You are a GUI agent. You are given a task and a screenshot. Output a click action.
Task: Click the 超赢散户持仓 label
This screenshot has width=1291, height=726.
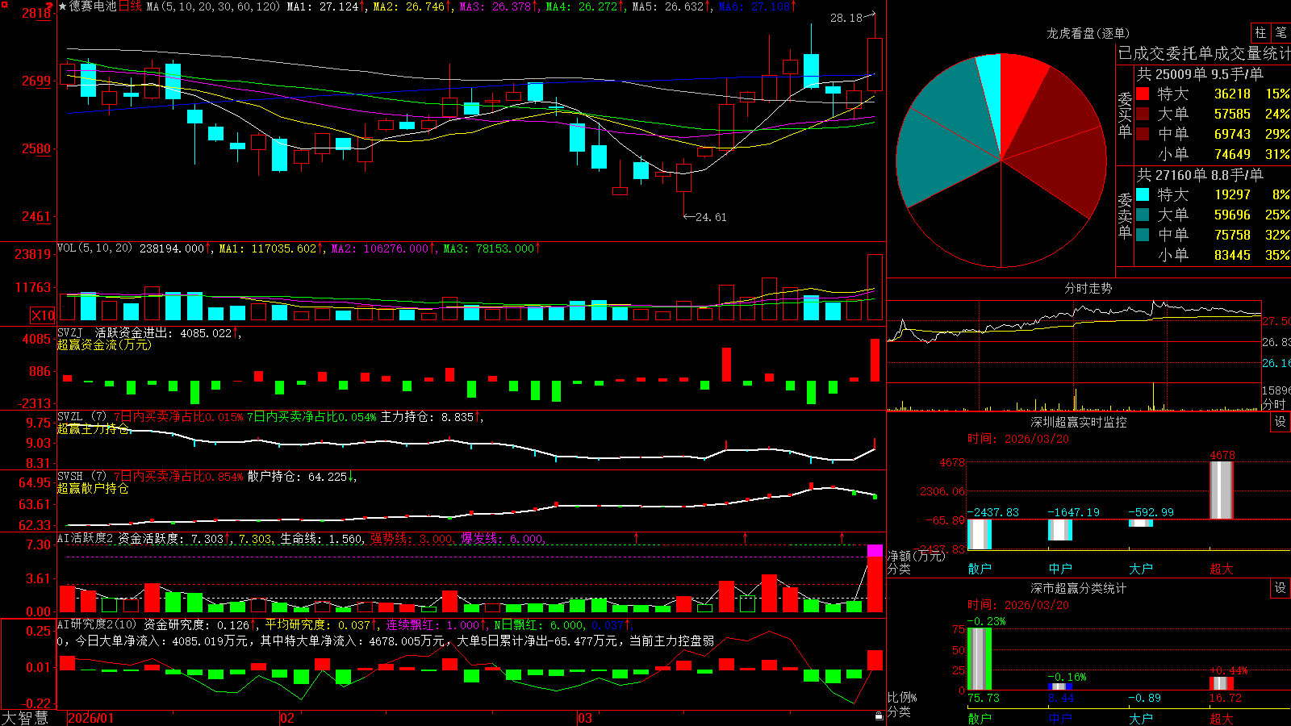93,488
